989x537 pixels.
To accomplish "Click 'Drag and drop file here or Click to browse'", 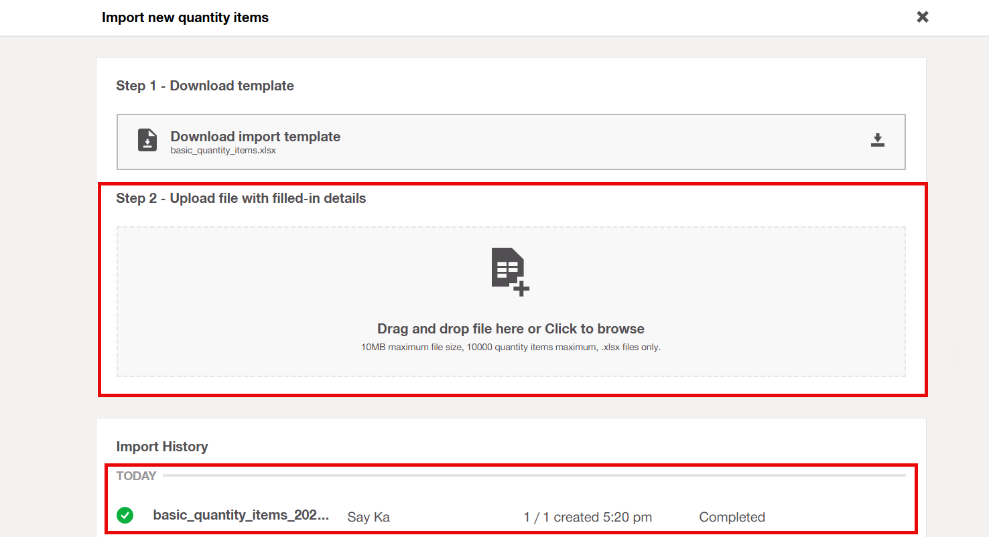I will [x=511, y=329].
